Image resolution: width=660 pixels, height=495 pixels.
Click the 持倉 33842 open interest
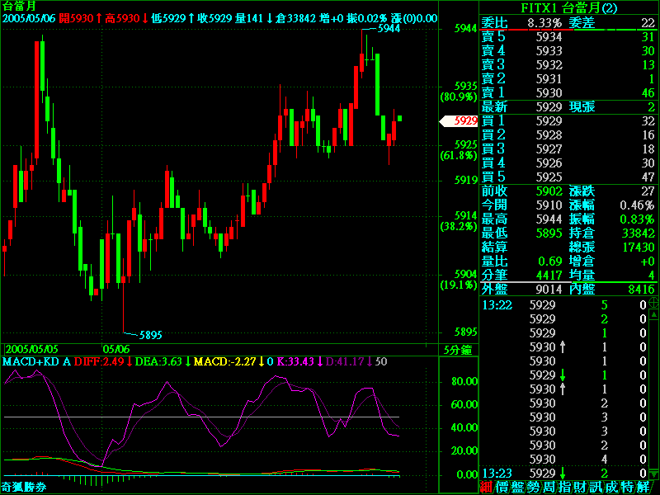(x=639, y=233)
